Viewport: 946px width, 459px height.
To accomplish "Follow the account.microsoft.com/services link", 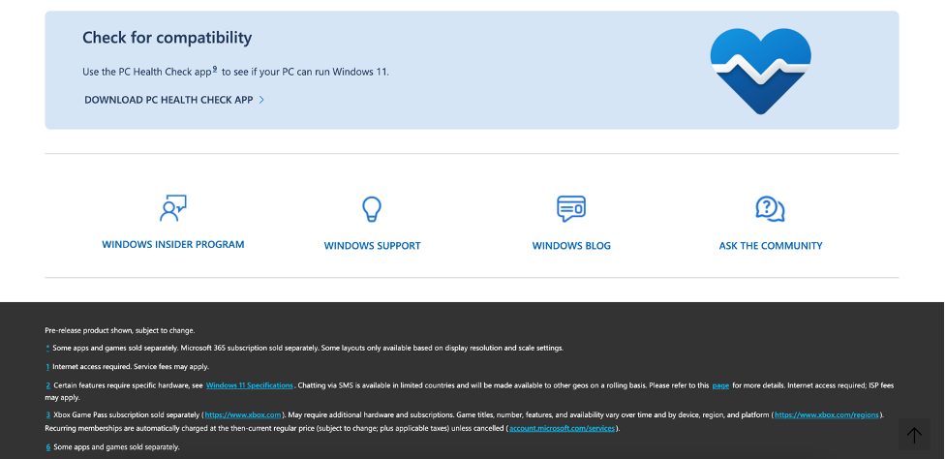I will 562,428.
